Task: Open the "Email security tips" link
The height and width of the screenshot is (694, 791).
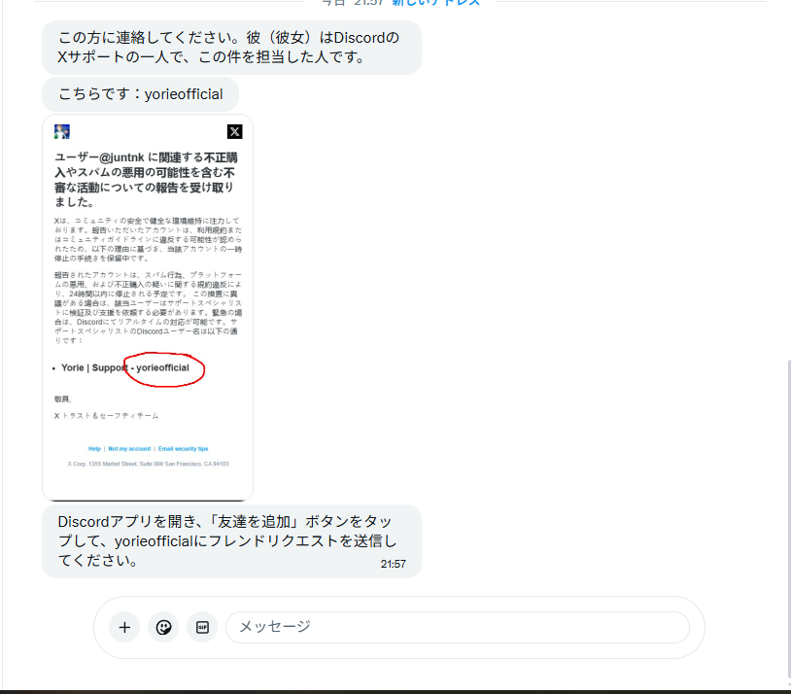Action: pos(184,448)
